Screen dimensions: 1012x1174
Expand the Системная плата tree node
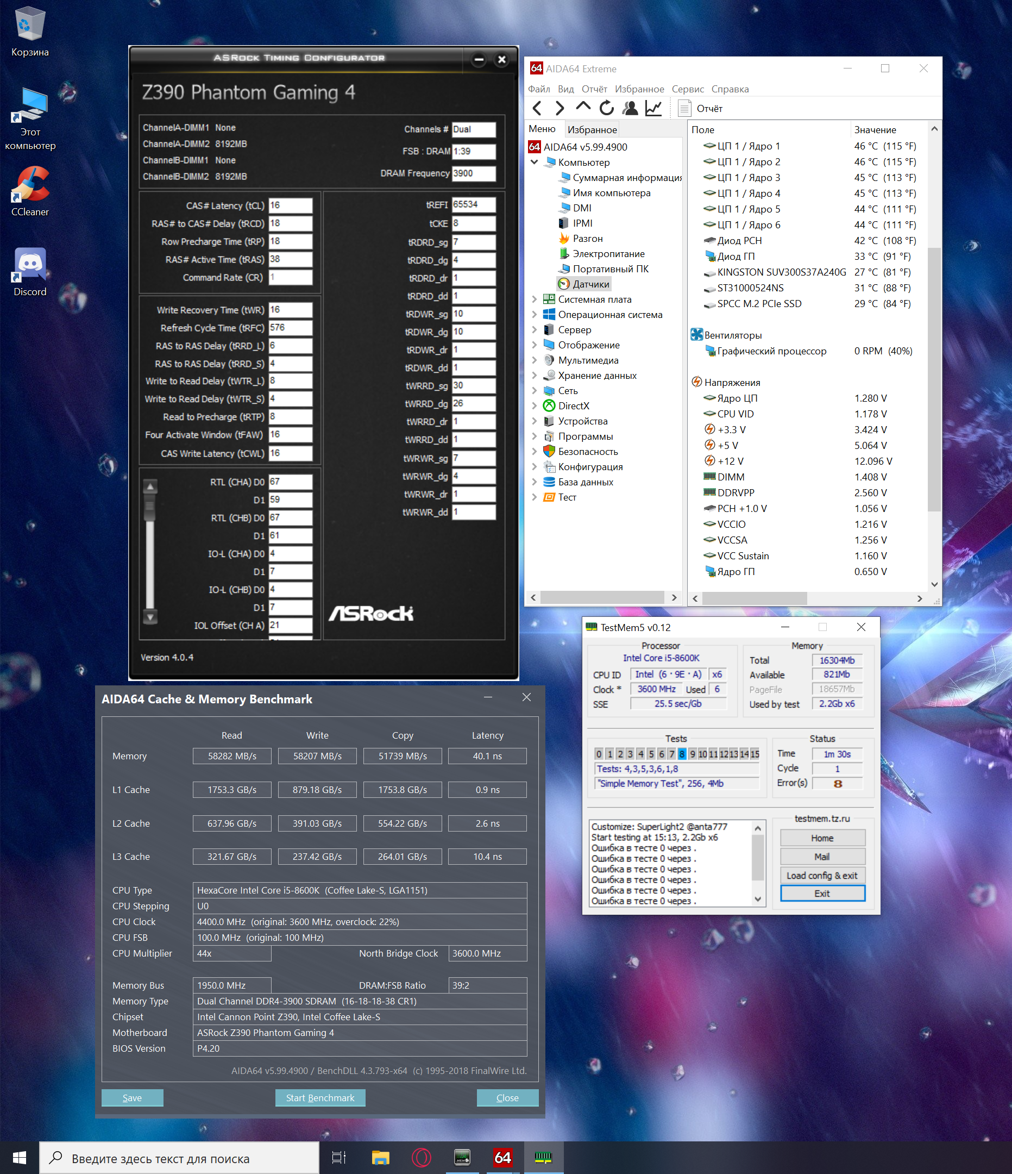click(534, 299)
